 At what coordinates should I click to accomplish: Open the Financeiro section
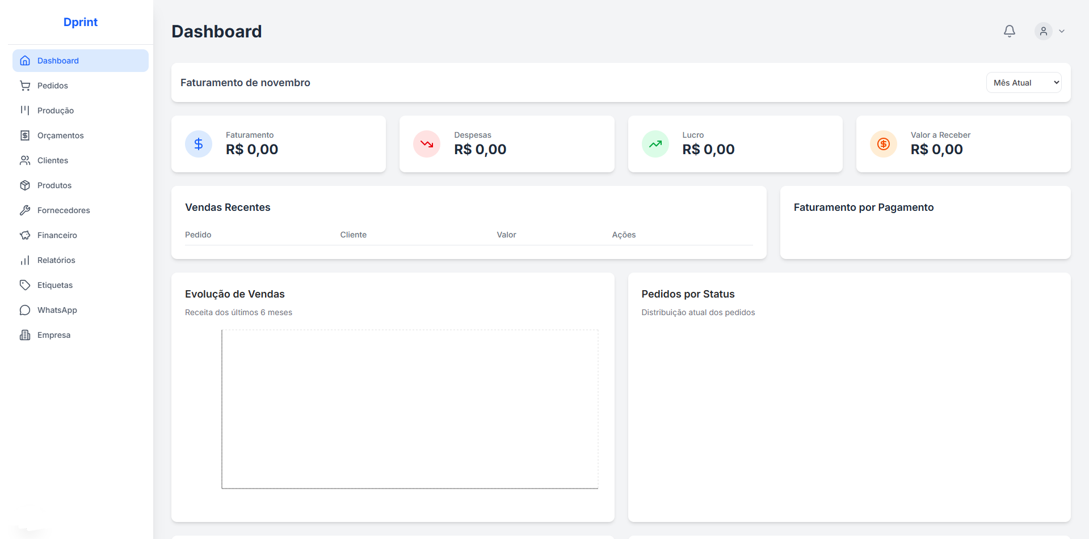click(57, 235)
